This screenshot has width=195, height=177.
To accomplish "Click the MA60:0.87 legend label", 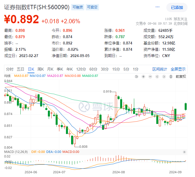I will 90,76.
